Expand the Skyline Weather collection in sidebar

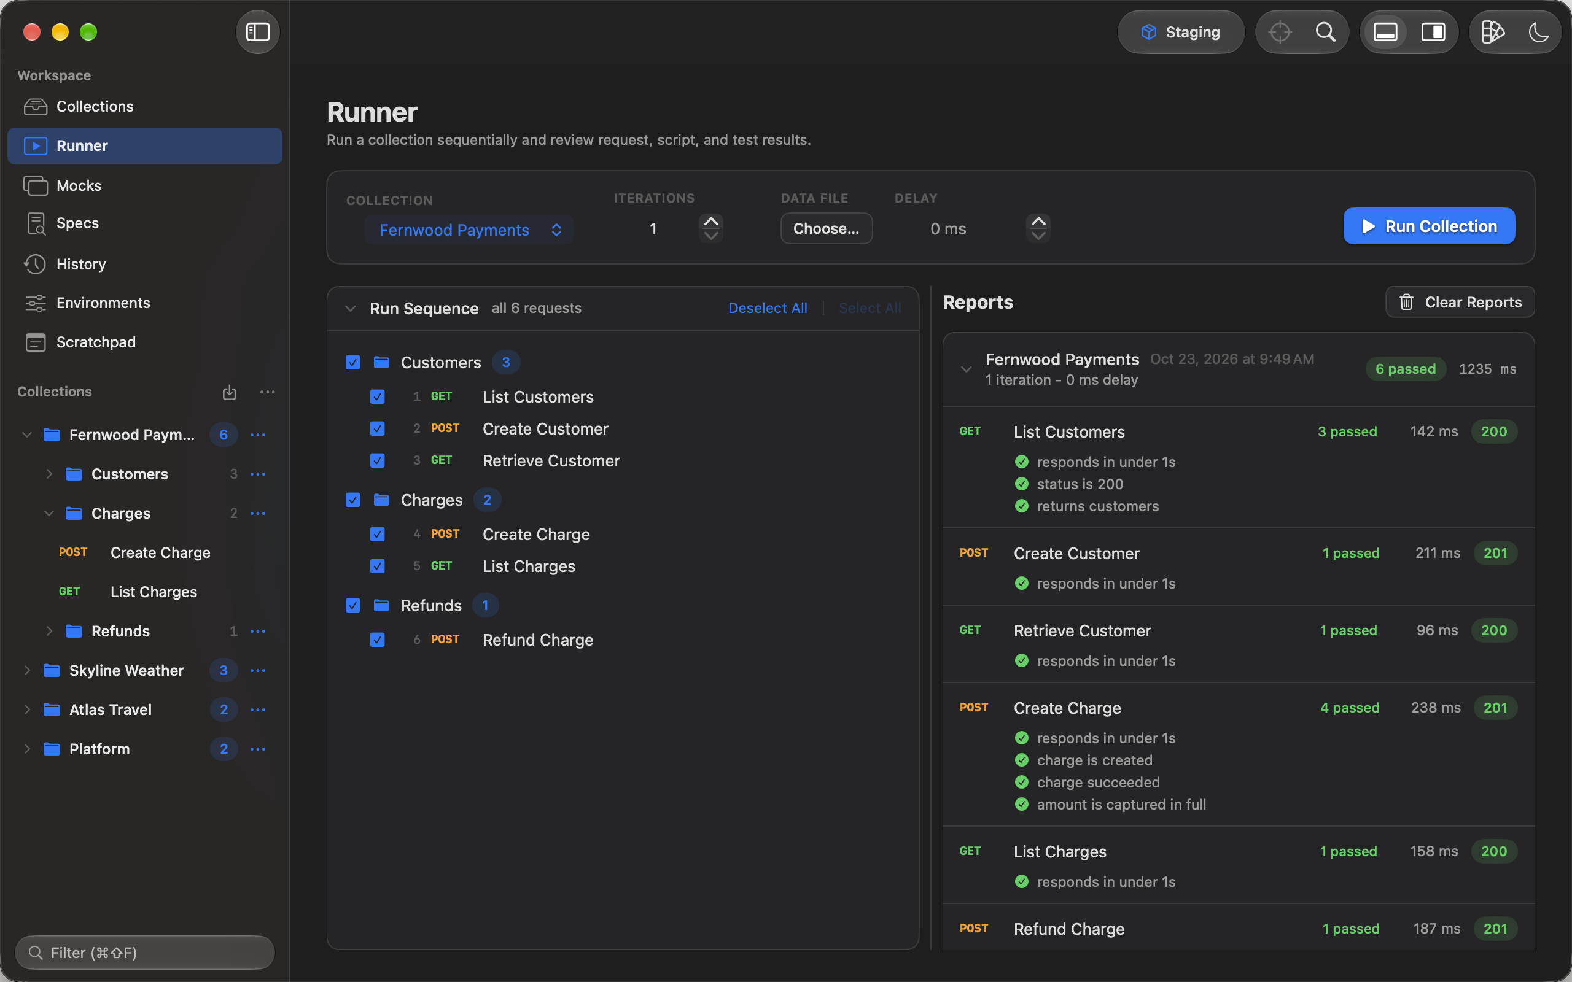click(x=26, y=670)
